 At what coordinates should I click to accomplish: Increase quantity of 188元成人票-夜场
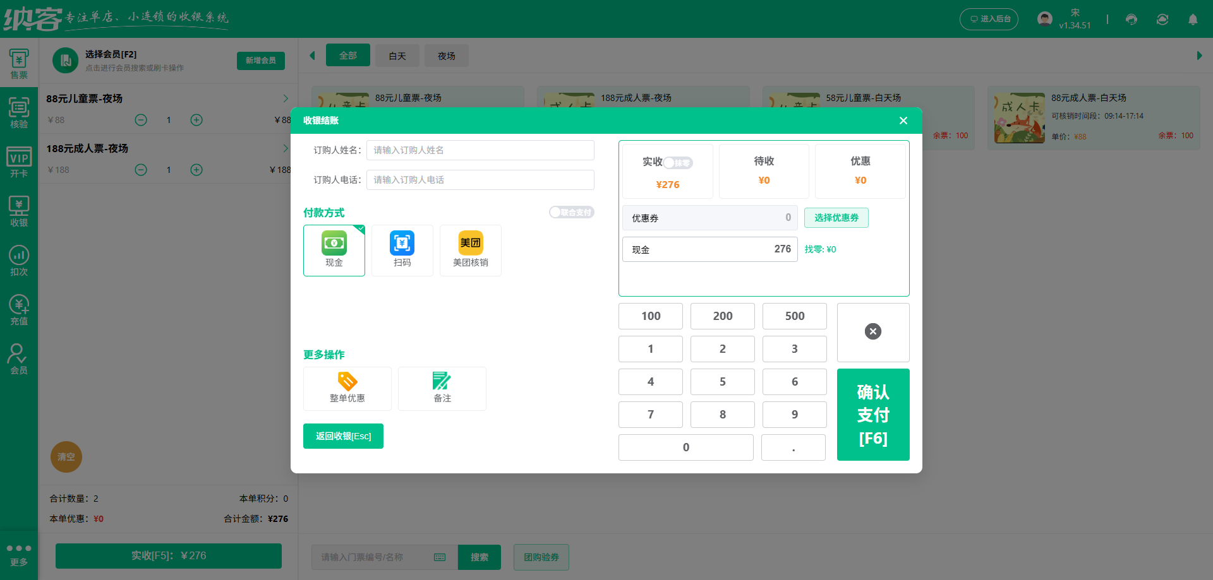(196, 170)
